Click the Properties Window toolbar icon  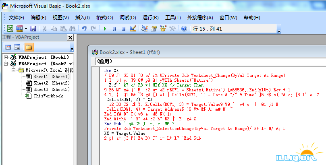coord(154,29)
